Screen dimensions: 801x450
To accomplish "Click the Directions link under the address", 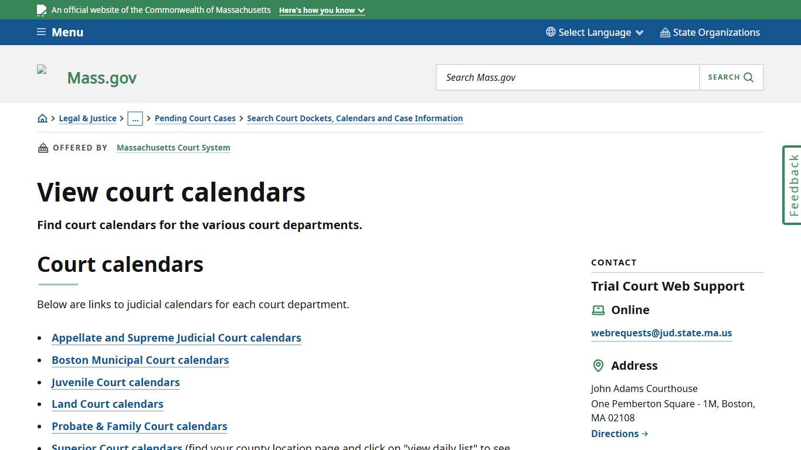I will pyautogui.click(x=615, y=434).
